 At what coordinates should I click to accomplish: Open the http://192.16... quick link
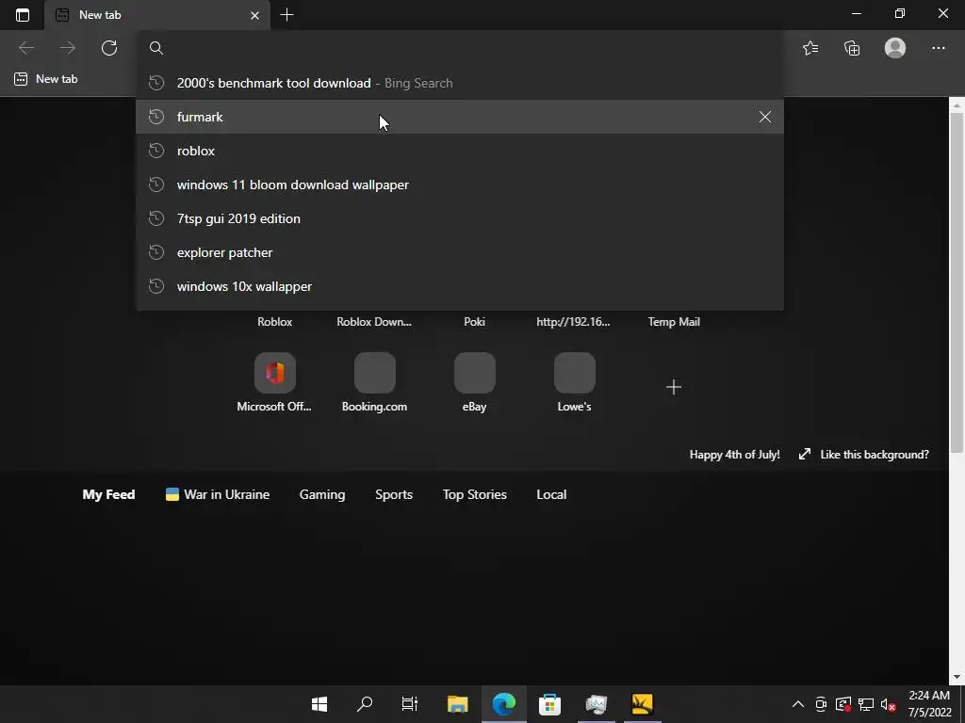pos(574,322)
